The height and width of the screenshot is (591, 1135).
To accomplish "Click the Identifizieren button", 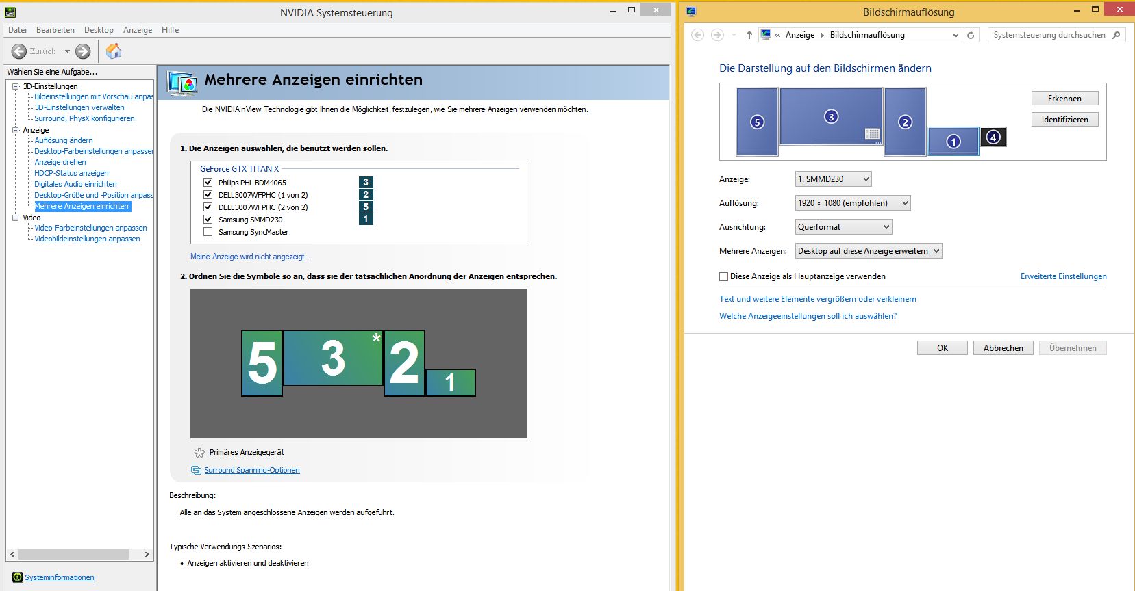I will (1064, 120).
